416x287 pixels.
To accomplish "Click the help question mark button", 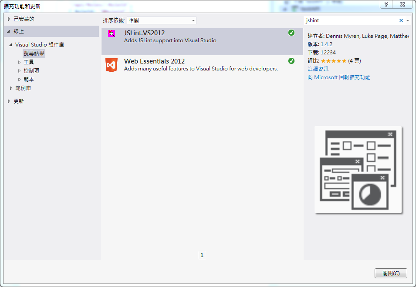I will [x=386, y=4].
